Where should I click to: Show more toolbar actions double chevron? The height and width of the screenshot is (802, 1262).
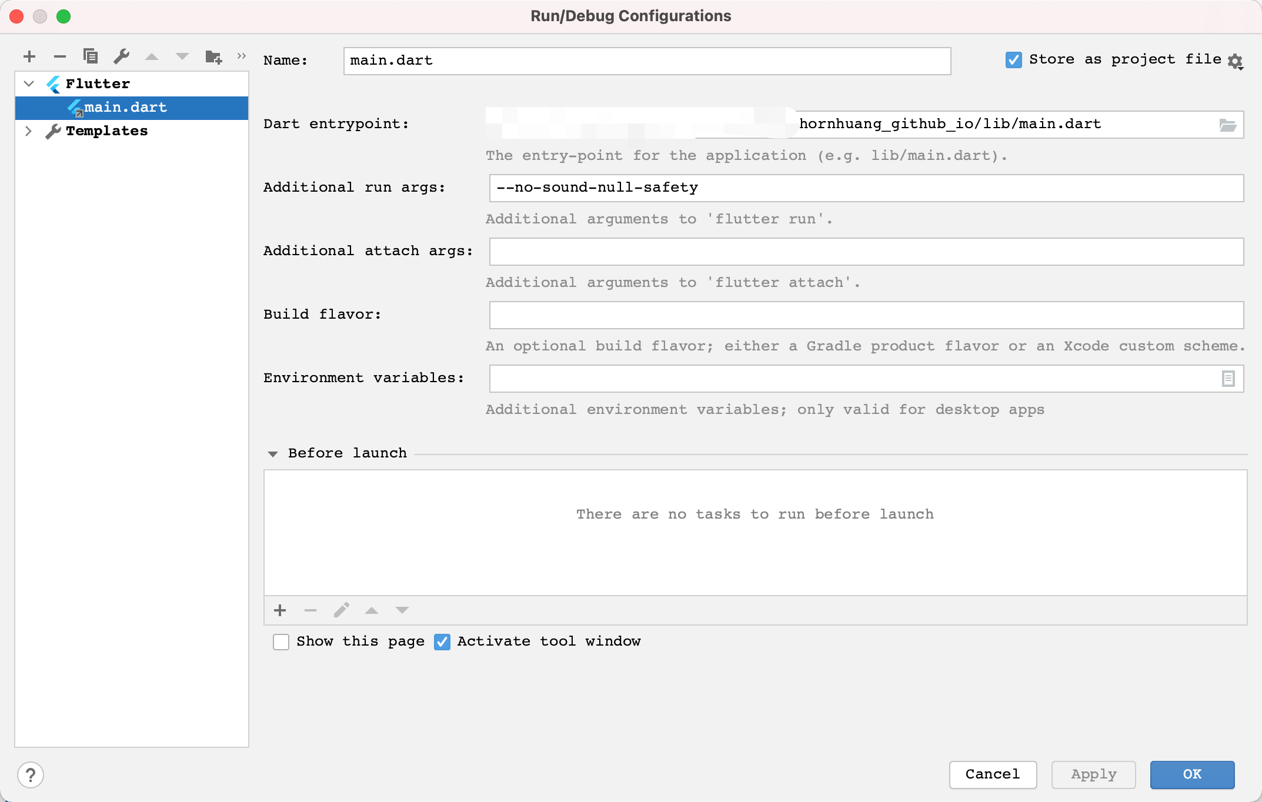pyautogui.click(x=241, y=56)
